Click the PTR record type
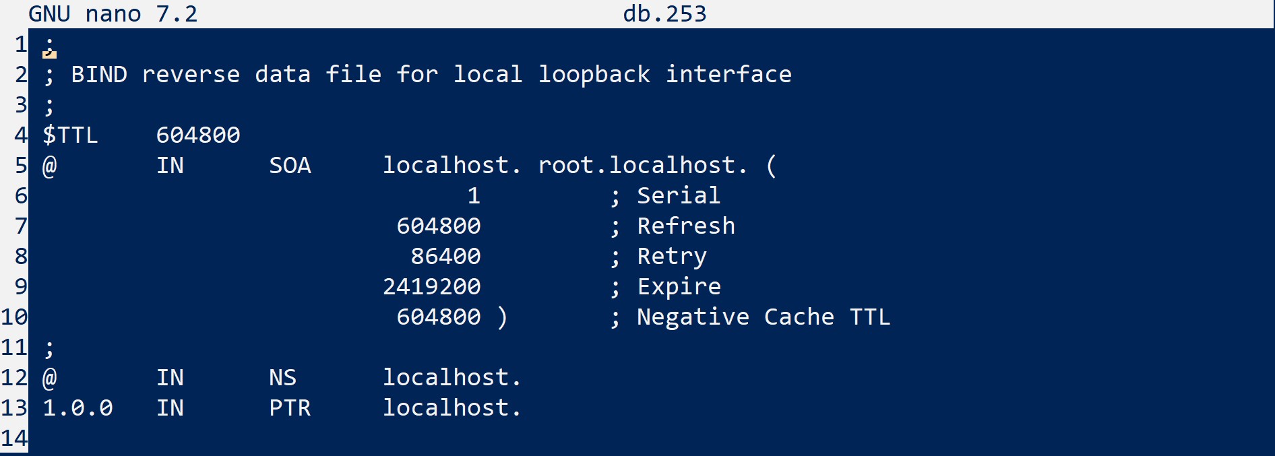 point(290,408)
